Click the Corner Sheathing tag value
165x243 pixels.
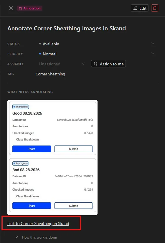pyautogui.click(x=50, y=74)
